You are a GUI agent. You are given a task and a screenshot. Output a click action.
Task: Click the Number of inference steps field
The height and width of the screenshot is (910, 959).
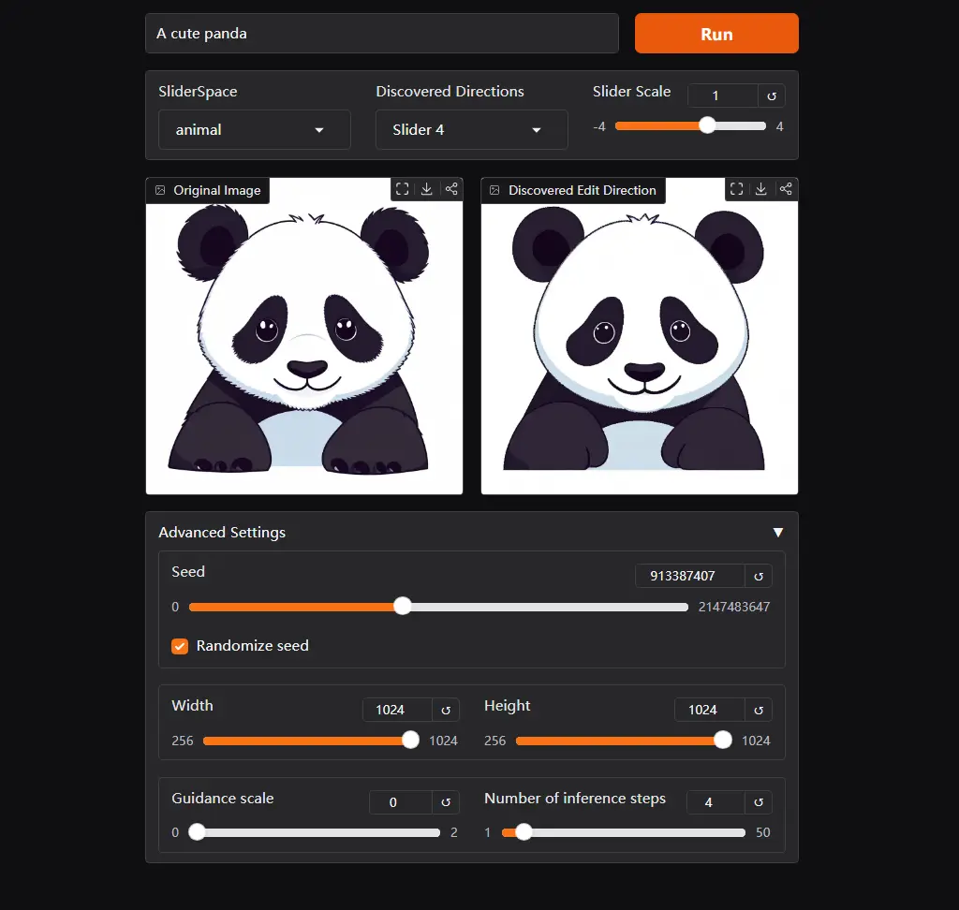716,802
